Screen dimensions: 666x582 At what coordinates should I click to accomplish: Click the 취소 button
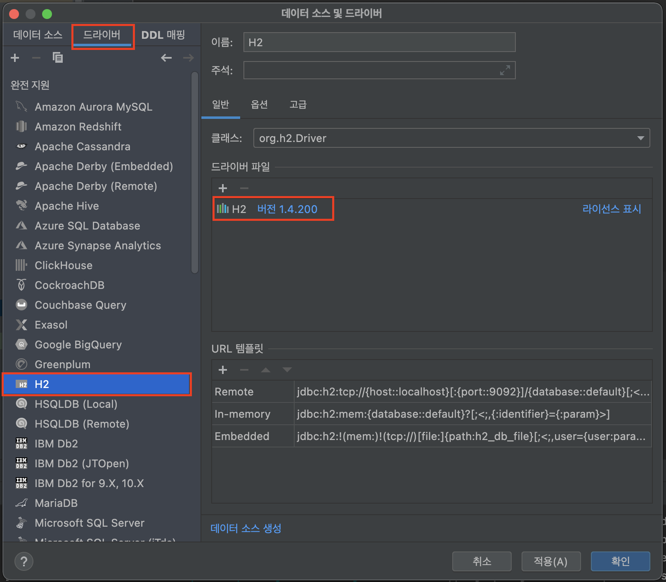[x=482, y=561]
